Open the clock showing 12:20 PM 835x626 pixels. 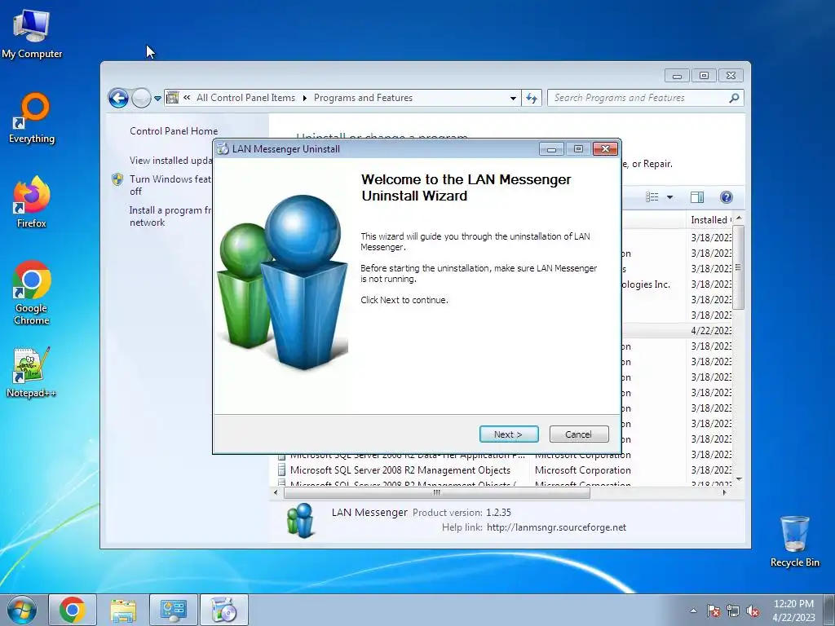pos(794,611)
